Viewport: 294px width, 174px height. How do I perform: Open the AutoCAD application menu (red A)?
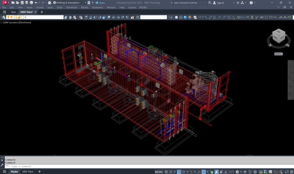point(5,2)
